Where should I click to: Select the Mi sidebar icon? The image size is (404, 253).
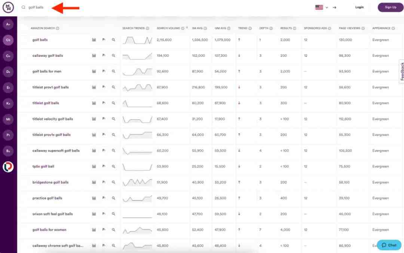click(x=8, y=119)
